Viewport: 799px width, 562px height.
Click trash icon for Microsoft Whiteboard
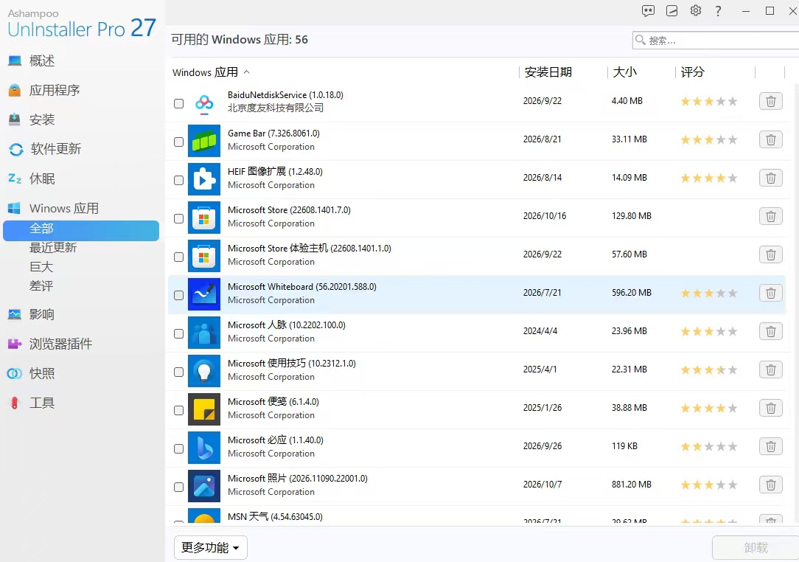(770, 293)
